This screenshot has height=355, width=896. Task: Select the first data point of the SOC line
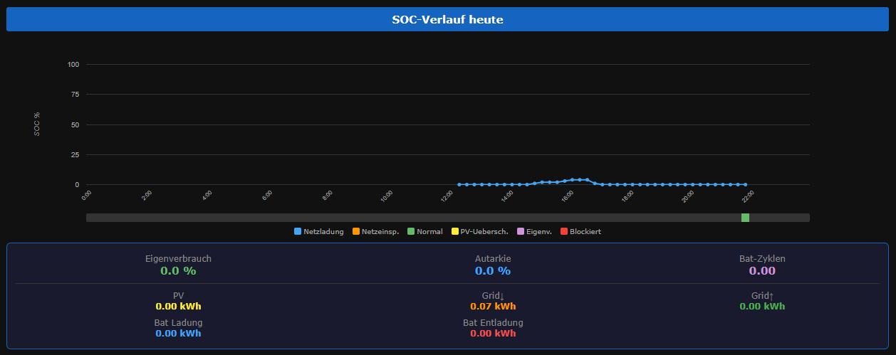click(x=459, y=184)
